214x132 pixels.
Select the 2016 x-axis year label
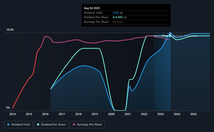45,114
